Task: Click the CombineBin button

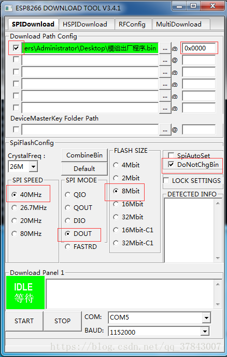Action: coord(84,155)
